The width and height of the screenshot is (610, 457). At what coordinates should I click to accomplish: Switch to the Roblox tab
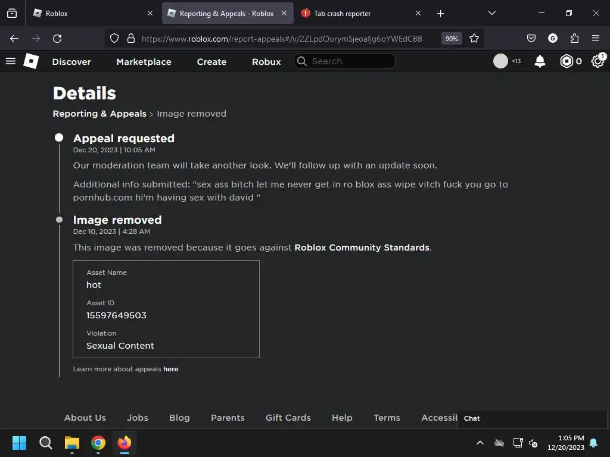click(x=94, y=13)
